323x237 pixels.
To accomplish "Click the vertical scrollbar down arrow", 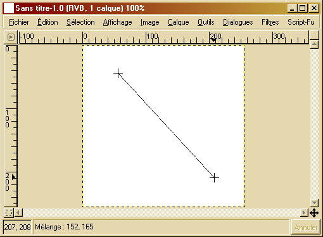I will pyautogui.click(x=314, y=203).
